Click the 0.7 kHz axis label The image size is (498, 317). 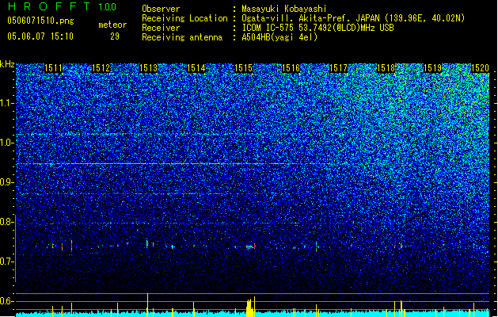point(7,262)
